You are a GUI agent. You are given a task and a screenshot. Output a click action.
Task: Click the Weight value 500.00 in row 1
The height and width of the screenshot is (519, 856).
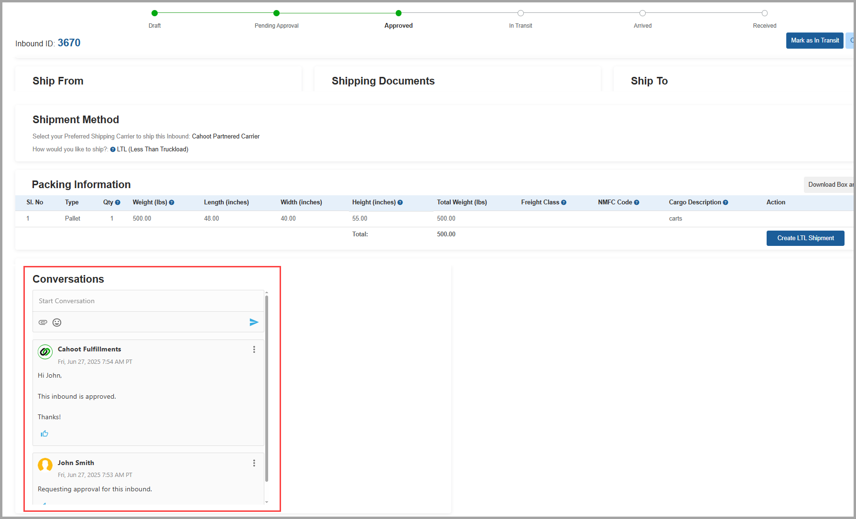142,219
